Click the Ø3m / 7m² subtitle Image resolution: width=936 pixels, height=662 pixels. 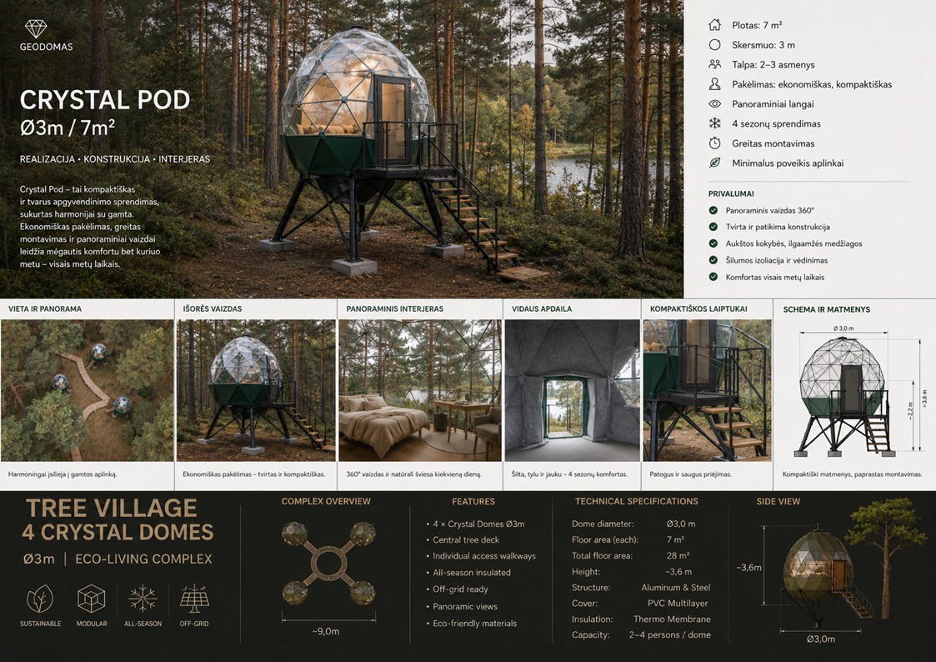(68, 128)
